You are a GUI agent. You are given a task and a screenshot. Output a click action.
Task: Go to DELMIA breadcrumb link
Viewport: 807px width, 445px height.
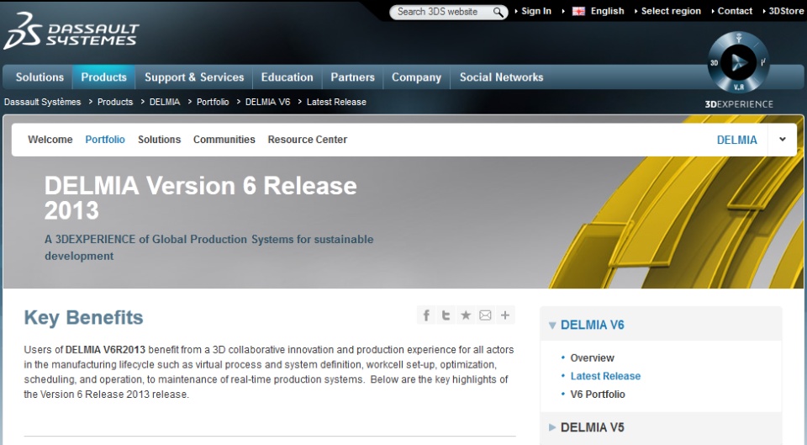[165, 102]
